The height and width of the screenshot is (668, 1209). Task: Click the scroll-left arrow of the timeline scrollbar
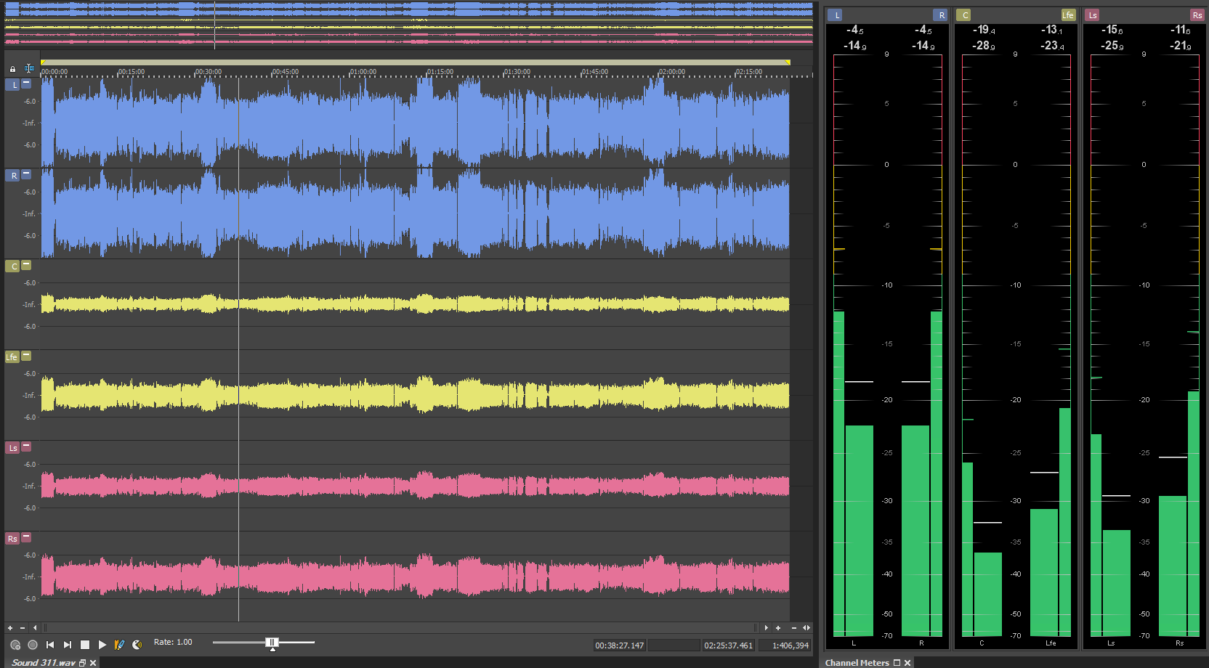pos(35,628)
